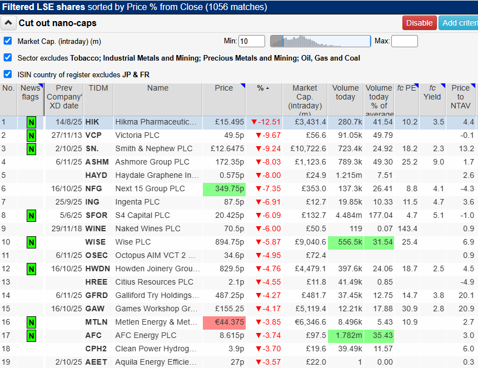This screenshot has width=478, height=368.
Task: Select the SN. ticker
Action: (x=92, y=149)
